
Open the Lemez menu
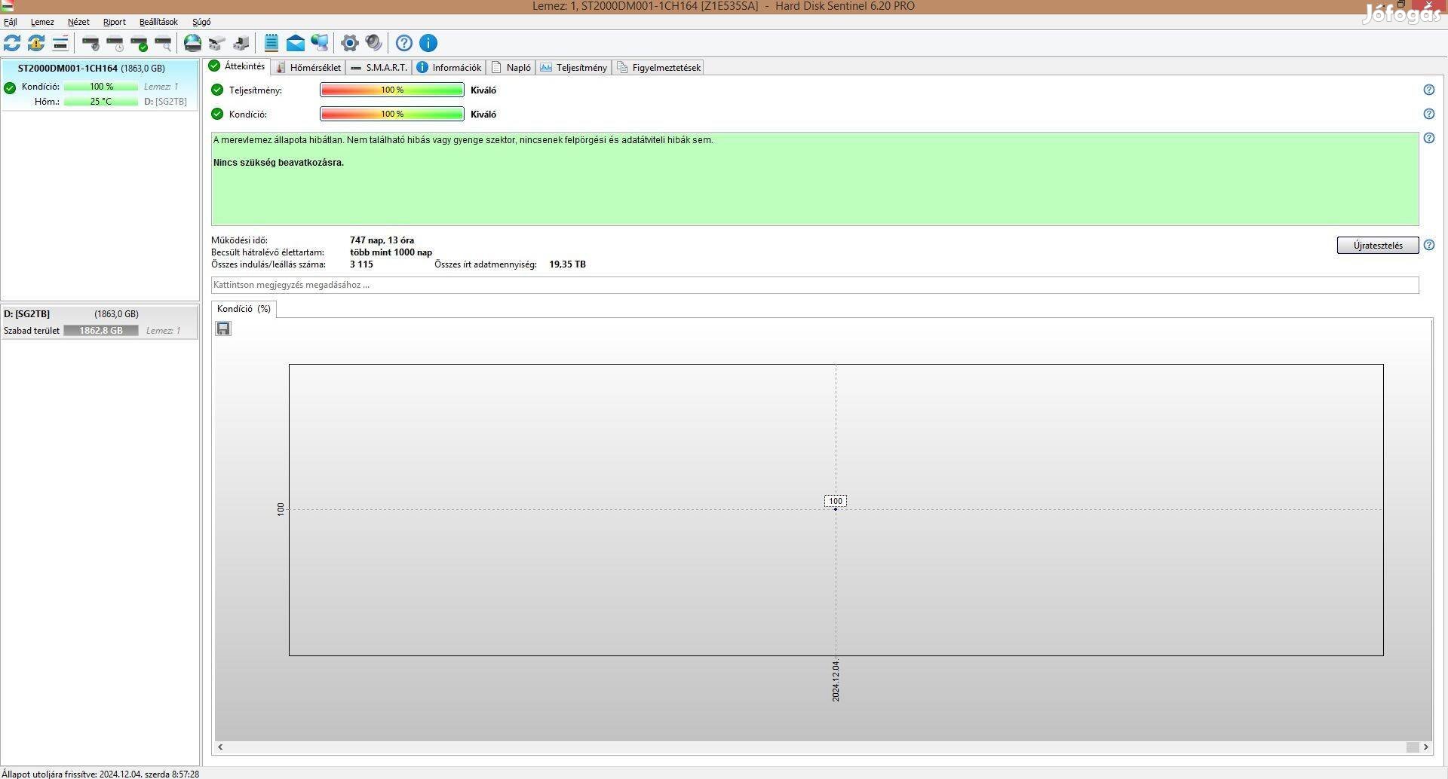[x=42, y=22]
